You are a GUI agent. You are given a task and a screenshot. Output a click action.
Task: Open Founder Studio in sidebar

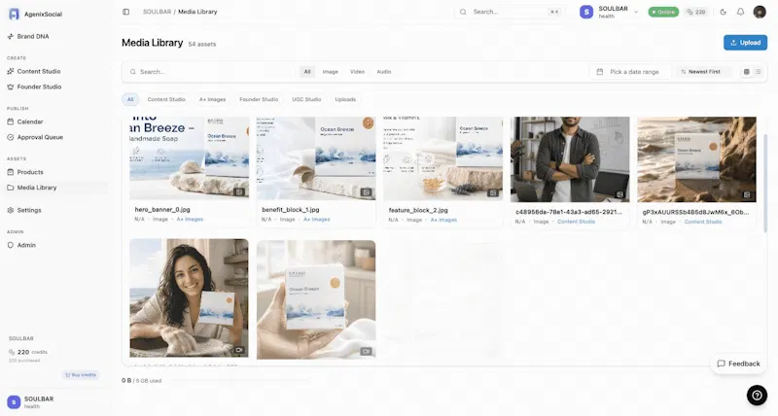(39, 87)
